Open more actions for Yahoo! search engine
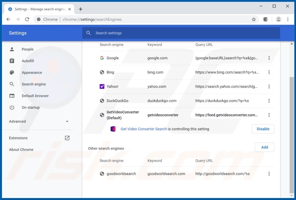Image resolution: width=296 pixels, height=200 pixels. pyautogui.click(x=269, y=87)
